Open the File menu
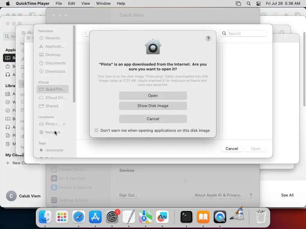The height and width of the screenshot is (229, 306). pos(59,4)
